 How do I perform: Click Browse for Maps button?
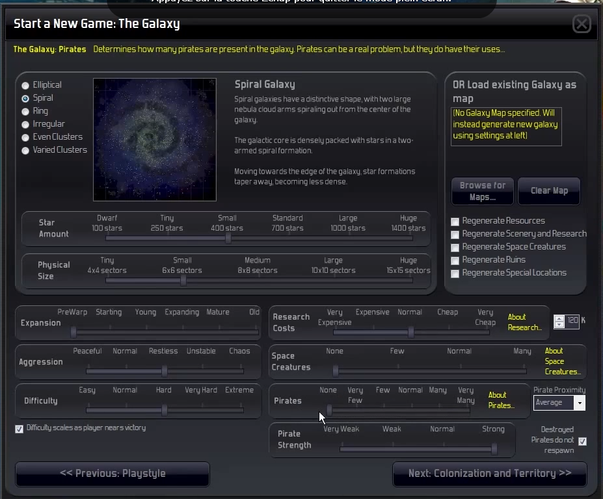point(483,191)
